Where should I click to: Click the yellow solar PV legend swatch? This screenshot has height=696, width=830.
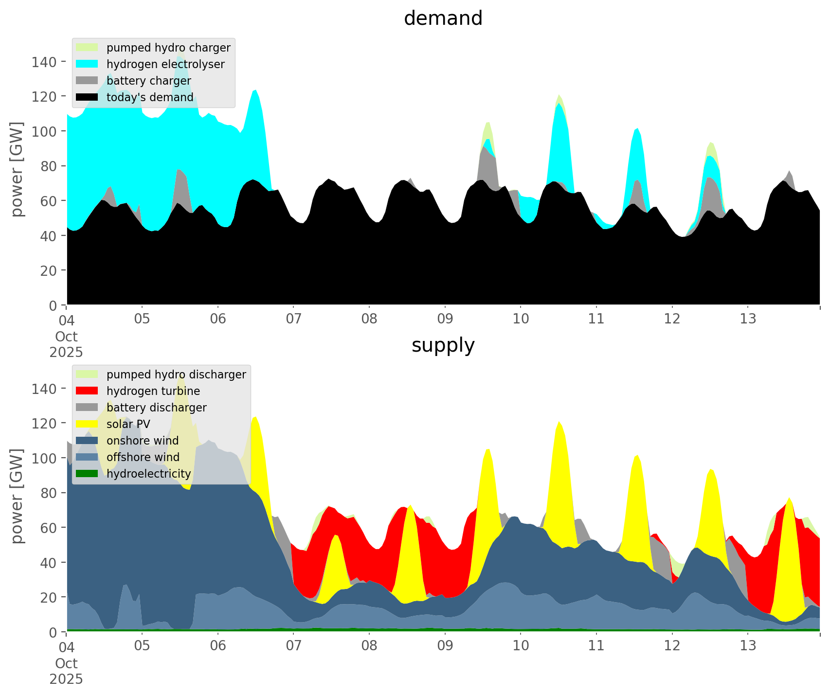(87, 424)
